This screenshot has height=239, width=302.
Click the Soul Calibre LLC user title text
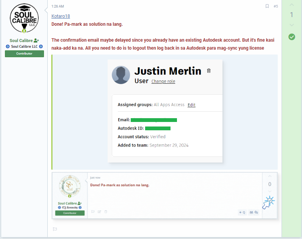coord(24,47)
